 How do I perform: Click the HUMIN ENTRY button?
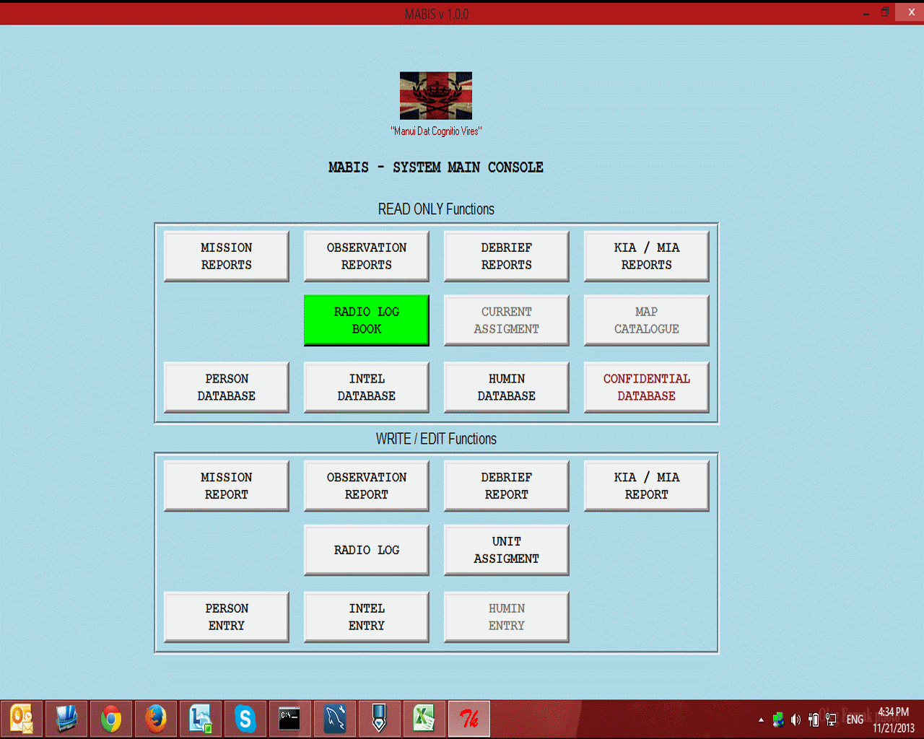pyautogui.click(x=507, y=617)
